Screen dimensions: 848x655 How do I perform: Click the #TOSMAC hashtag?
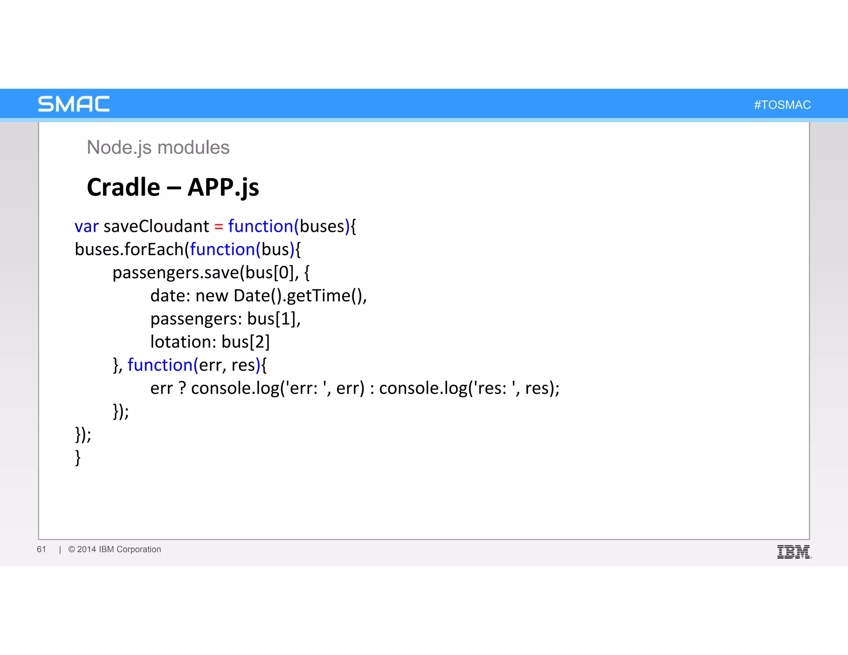[x=782, y=105]
